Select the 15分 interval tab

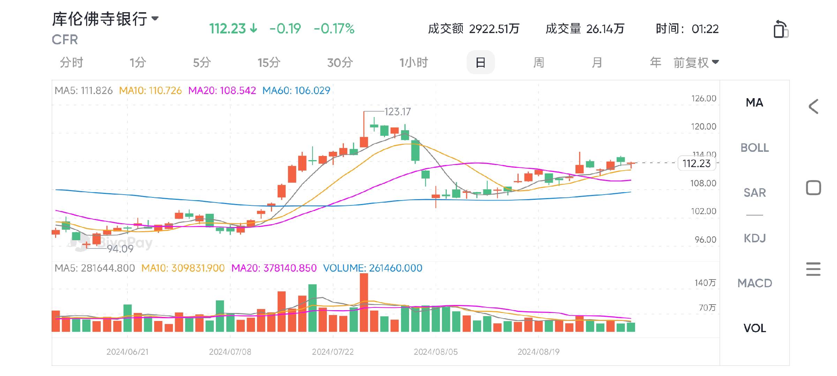tap(269, 63)
